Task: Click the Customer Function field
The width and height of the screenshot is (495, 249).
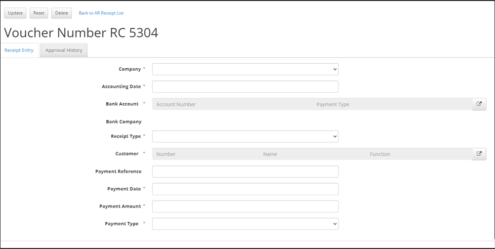Action: click(x=419, y=154)
